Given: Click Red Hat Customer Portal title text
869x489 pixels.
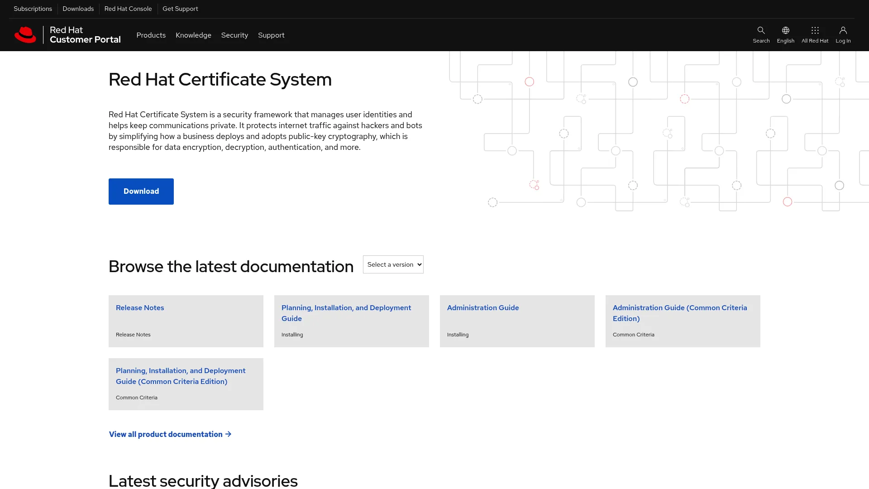Looking at the screenshot, I should (x=85, y=35).
